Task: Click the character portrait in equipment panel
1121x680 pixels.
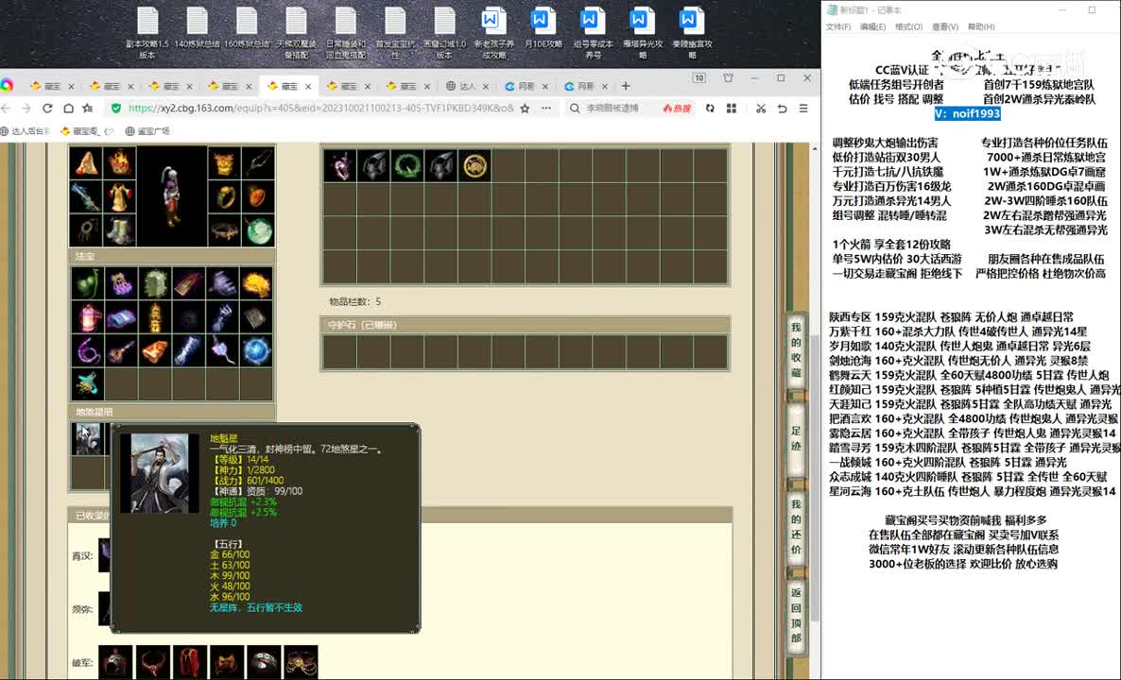Action: click(x=172, y=196)
